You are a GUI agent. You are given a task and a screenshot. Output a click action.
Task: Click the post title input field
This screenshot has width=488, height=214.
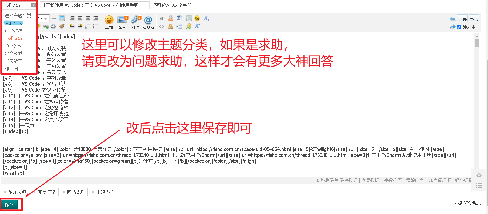(x=94, y=5)
